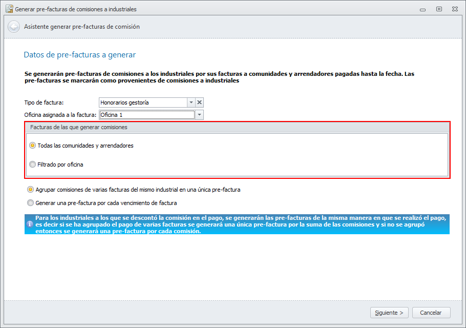Click the Oficina asignada a la factura label
Viewport: 466px width, 328px height.
pos(60,115)
